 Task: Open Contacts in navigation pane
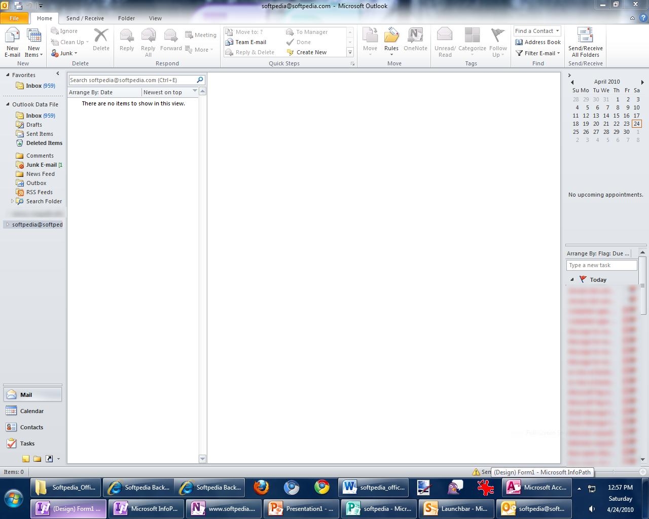(31, 427)
